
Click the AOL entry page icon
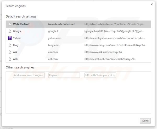coord(10,59)
